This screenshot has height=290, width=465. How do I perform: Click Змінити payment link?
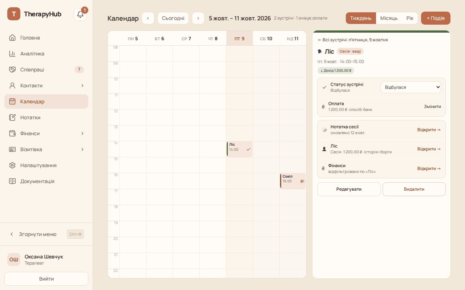coord(433,107)
